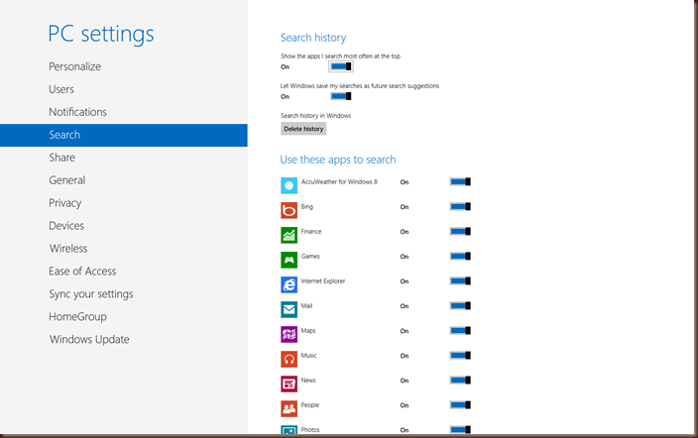Select the Search settings category
This screenshot has width=698, height=438.
coord(124,135)
